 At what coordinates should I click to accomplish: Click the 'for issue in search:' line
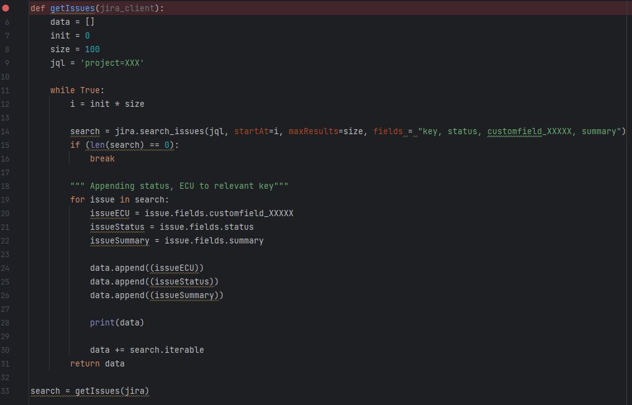(120, 200)
